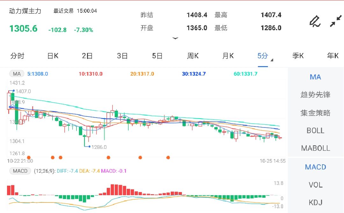This screenshot has width=344, height=213.
Task: Click the MACD DIFF:-7.4 readout
Action: pyautogui.click(x=67, y=171)
